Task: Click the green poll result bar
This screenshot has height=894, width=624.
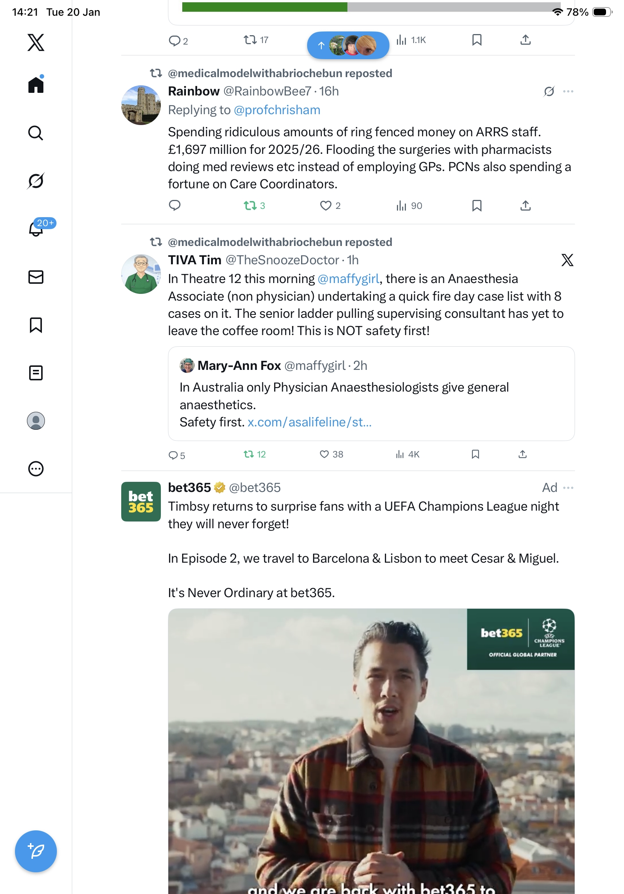Action: pyautogui.click(x=264, y=7)
